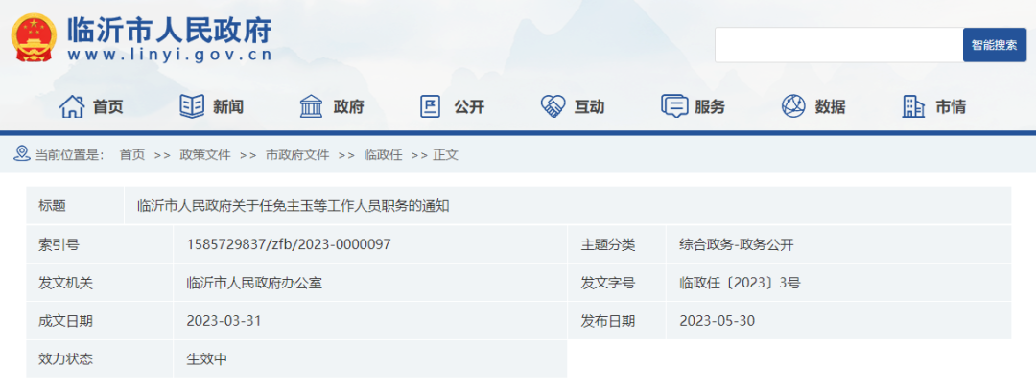Open 临政任 breadcrumb link

(x=383, y=155)
